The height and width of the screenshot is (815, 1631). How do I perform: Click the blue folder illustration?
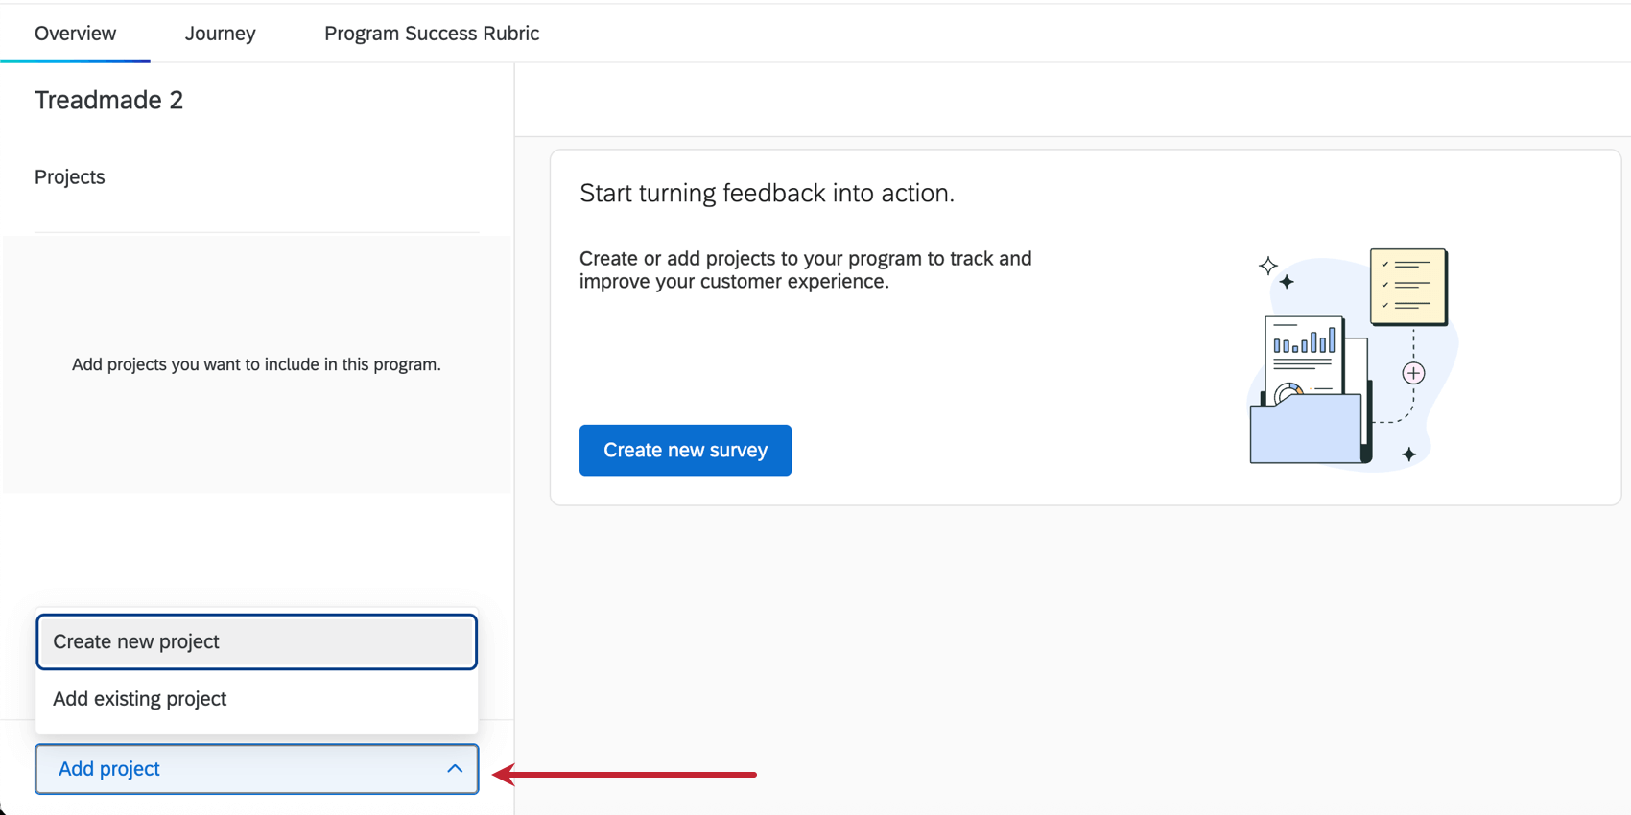1305,430
